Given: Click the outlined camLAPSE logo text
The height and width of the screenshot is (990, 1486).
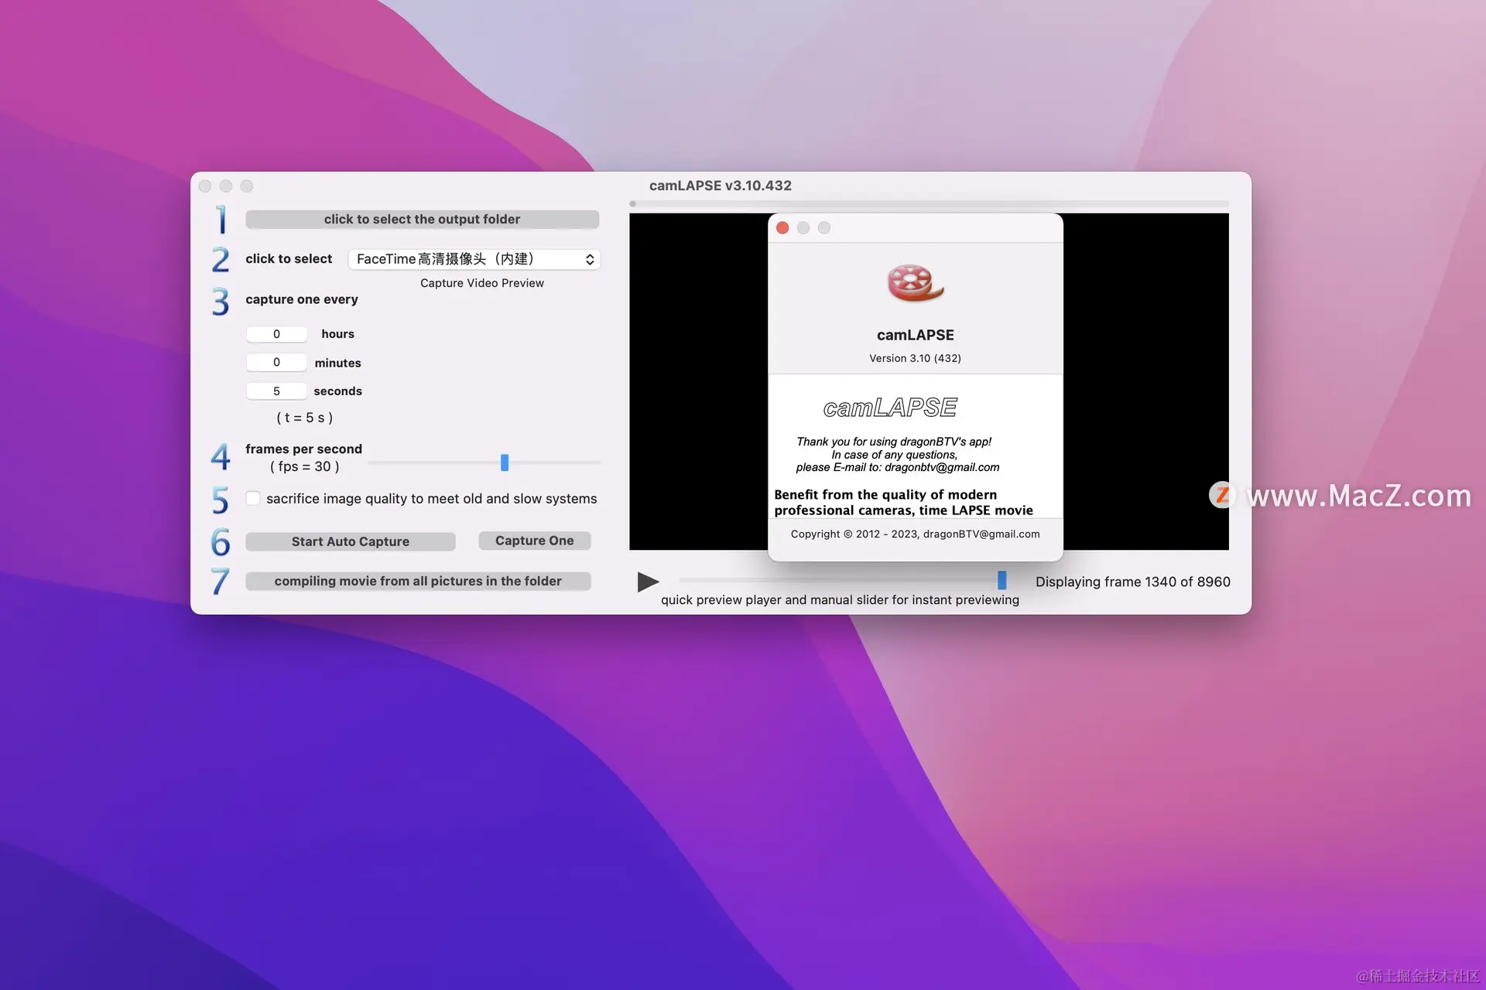Looking at the screenshot, I should (x=890, y=408).
